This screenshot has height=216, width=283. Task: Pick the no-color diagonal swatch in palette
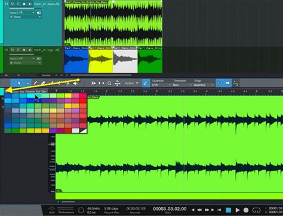83,130
